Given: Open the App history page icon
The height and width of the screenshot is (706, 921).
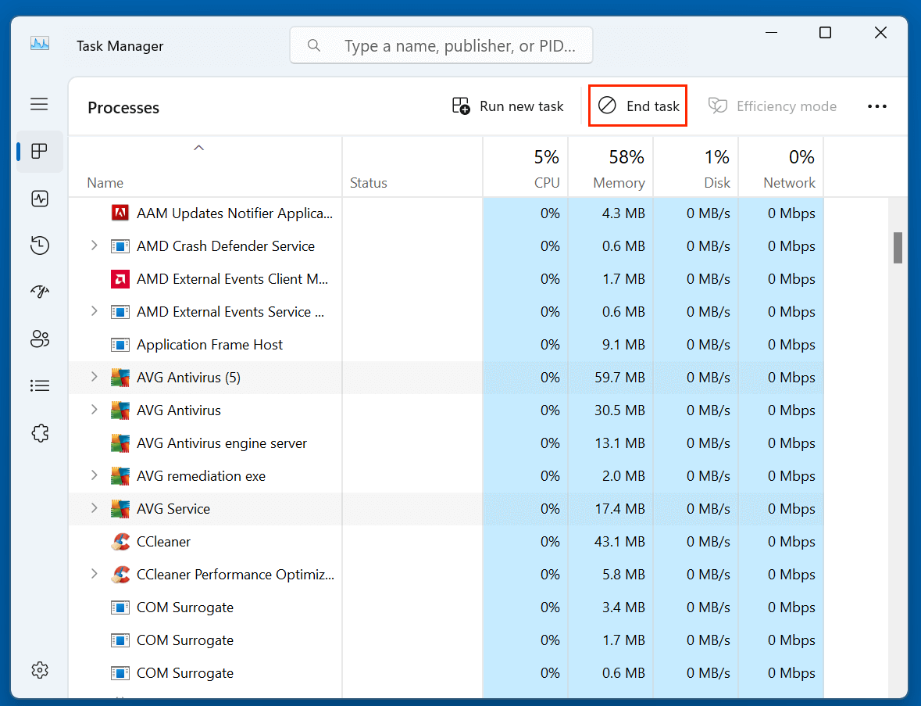Looking at the screenshot, I should click(40, 245).
